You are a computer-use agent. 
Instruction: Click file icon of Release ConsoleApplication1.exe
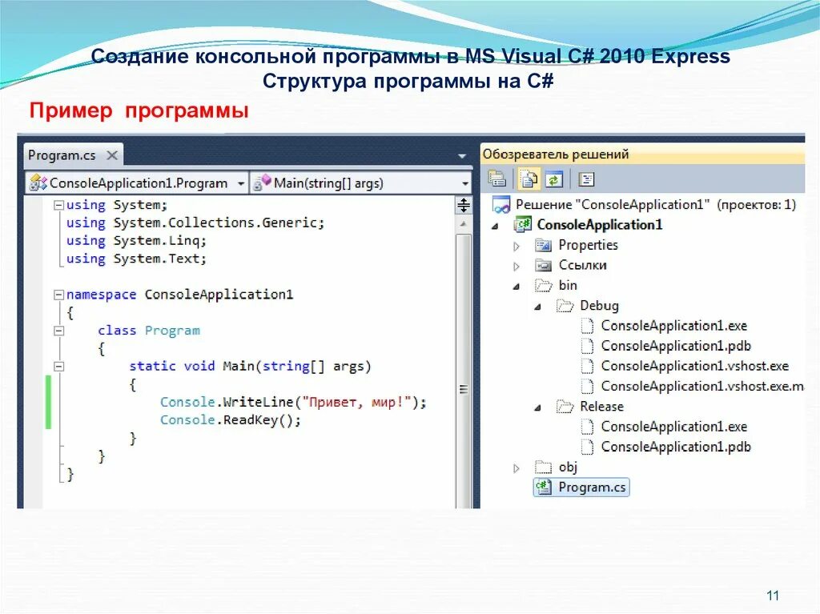point(587,427)
